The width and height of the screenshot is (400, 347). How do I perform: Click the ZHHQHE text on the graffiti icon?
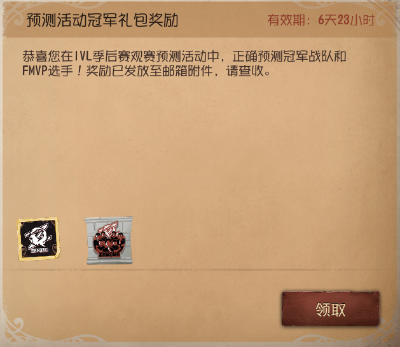pos(109,254)
